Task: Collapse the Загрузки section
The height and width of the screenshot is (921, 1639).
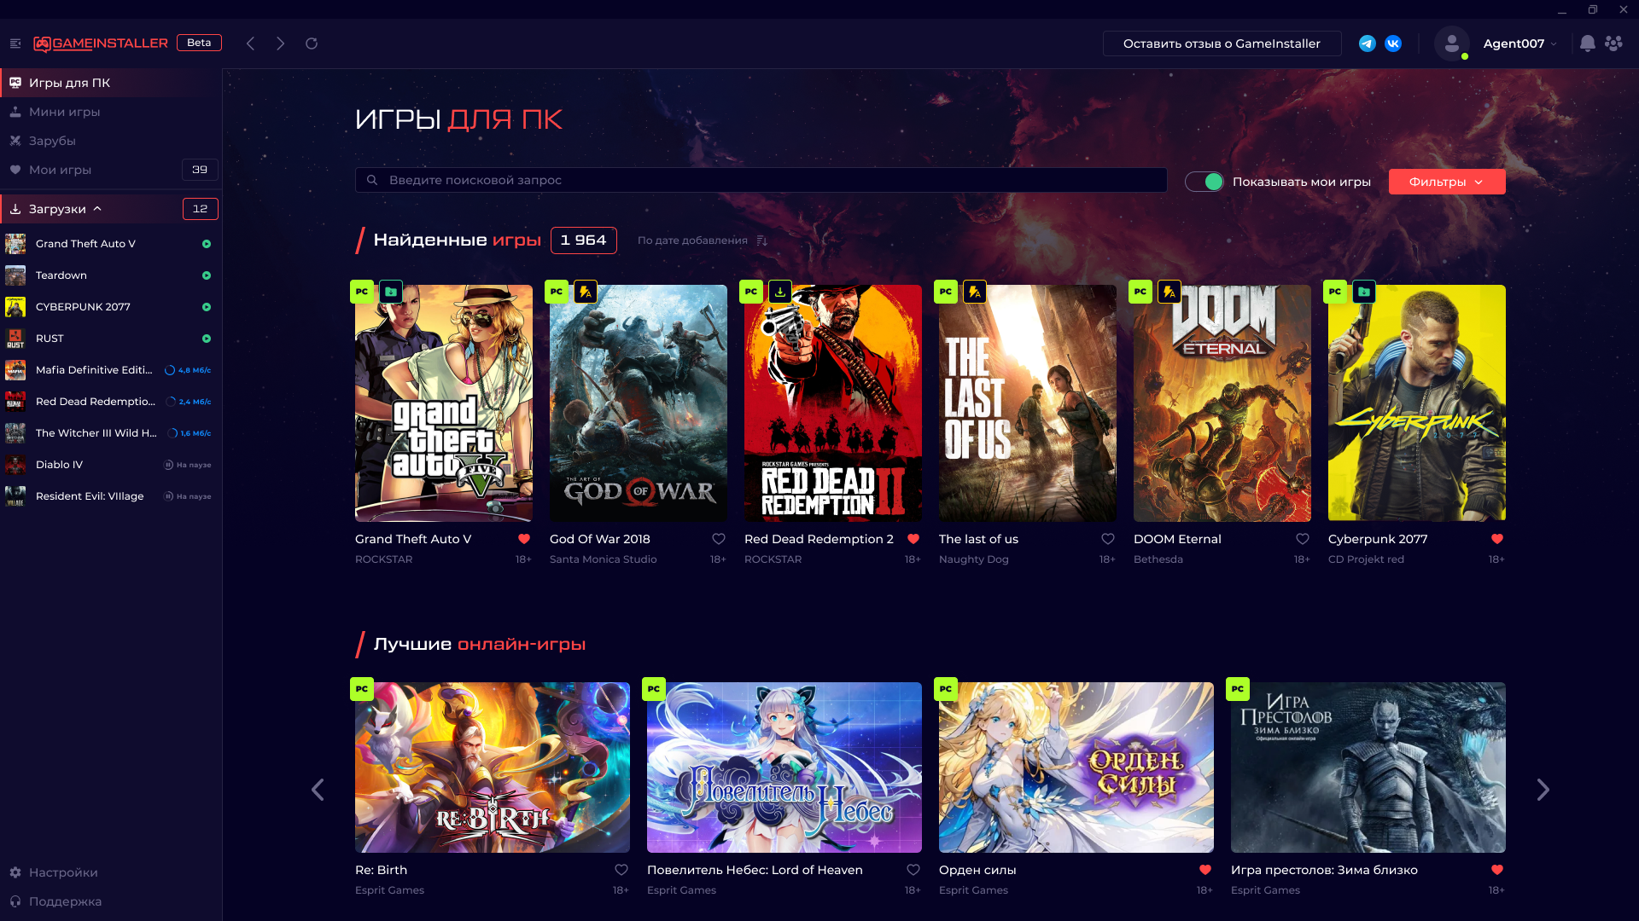Action: click(x=97, y=209)
